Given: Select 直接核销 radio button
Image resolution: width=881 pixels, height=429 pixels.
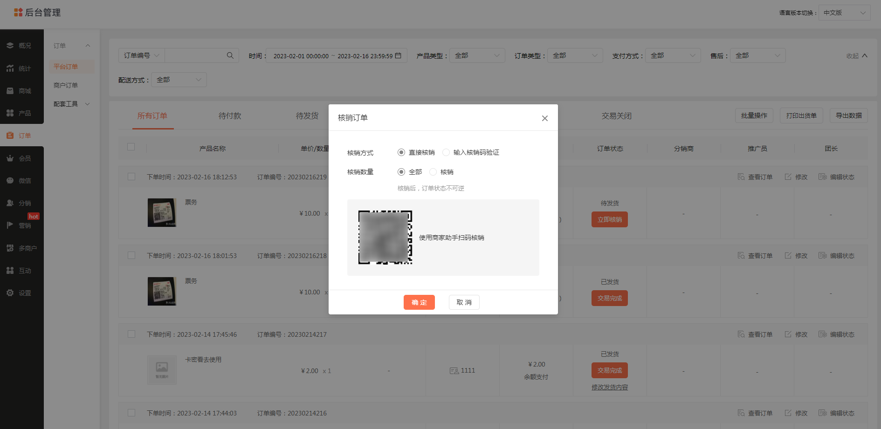Looking at the screenshot, I should (x=401, y=152).
